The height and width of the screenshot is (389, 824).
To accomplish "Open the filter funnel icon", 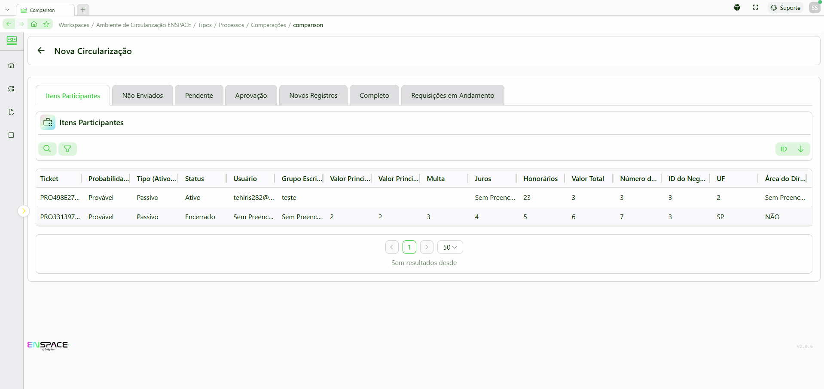I will (67, 149).
